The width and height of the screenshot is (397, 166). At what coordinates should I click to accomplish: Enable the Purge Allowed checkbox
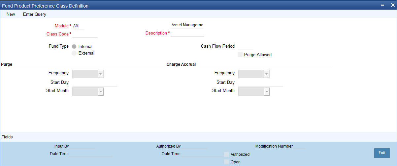point(240,55)
